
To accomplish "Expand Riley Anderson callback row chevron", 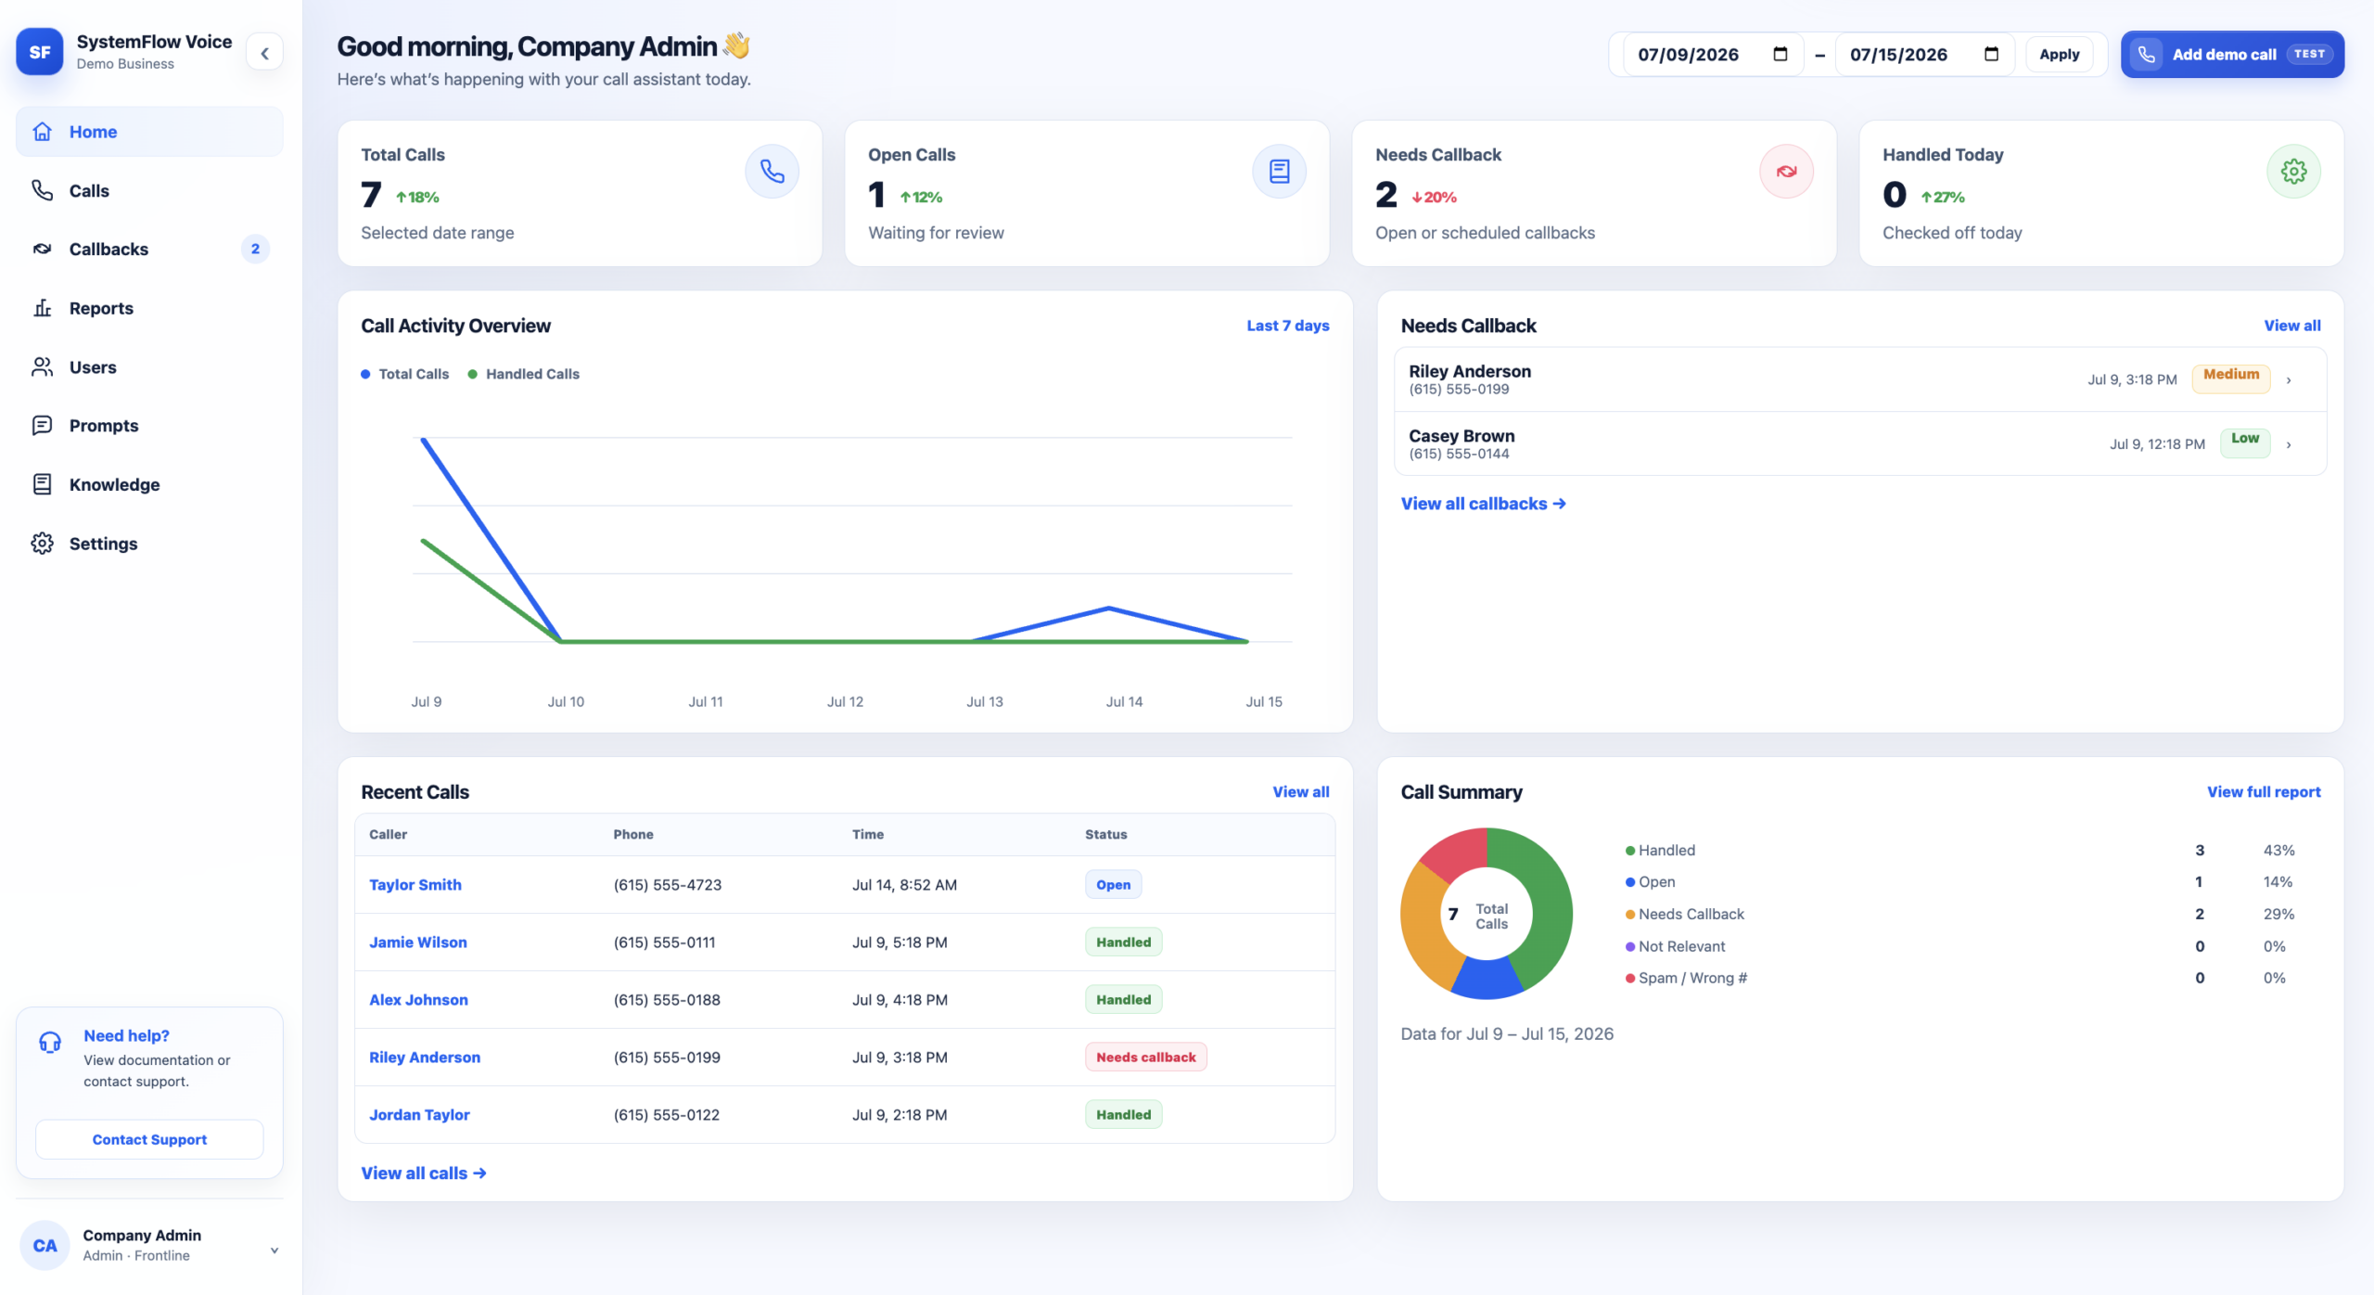I will (x=2289, y=379).
